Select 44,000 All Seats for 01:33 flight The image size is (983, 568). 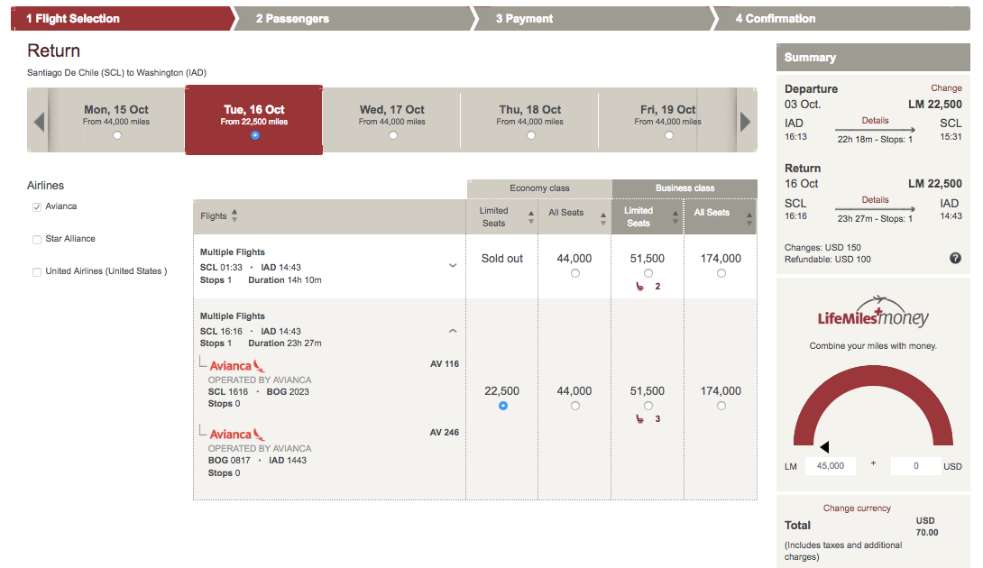(x=574, y=273)
